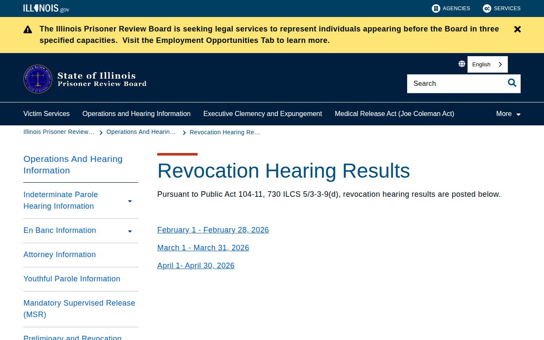The height and width of the screenshot is (340, 544).
Task: Click State of Illinois Prisoner Review Board title
Action: (102, 79)
